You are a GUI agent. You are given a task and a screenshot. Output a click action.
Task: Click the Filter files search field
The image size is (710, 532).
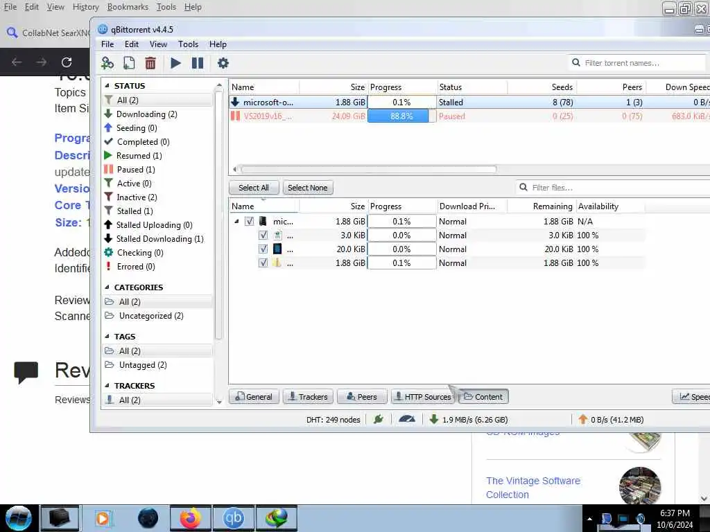tap(612, 187)
